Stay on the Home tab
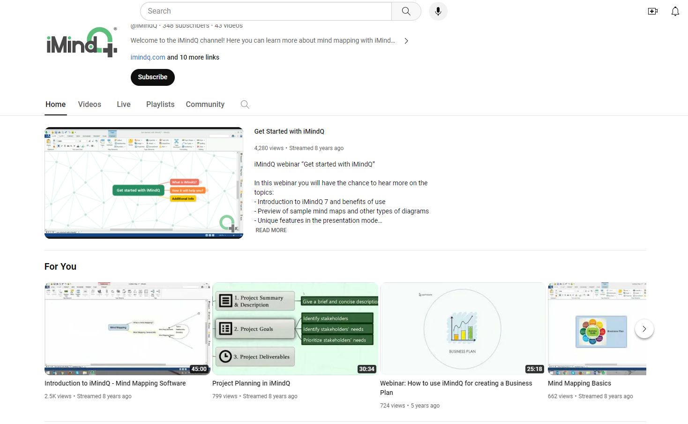Image resolution: width=688 pixels, height=424 pixels. [x=55, y=104]
